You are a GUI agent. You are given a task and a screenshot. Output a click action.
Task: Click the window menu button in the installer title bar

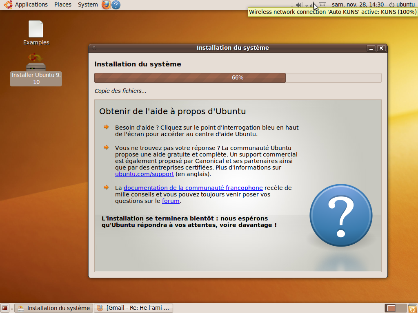(x=94, y=48)
